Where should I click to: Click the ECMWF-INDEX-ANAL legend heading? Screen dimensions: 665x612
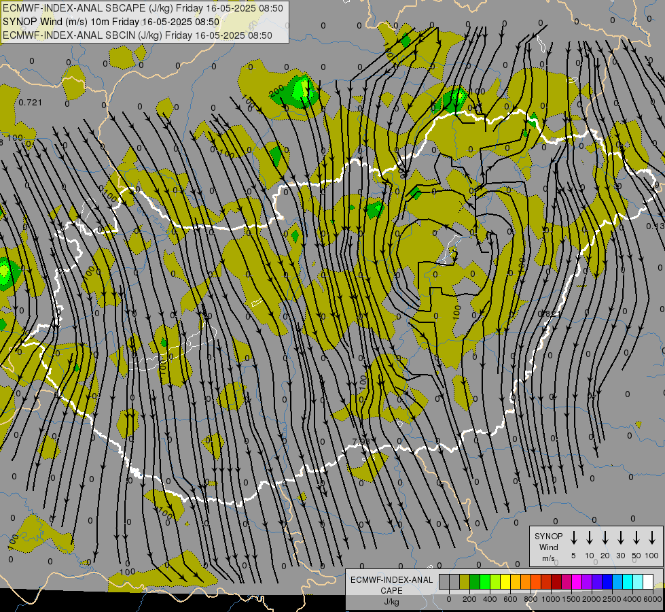pos(391,580)
